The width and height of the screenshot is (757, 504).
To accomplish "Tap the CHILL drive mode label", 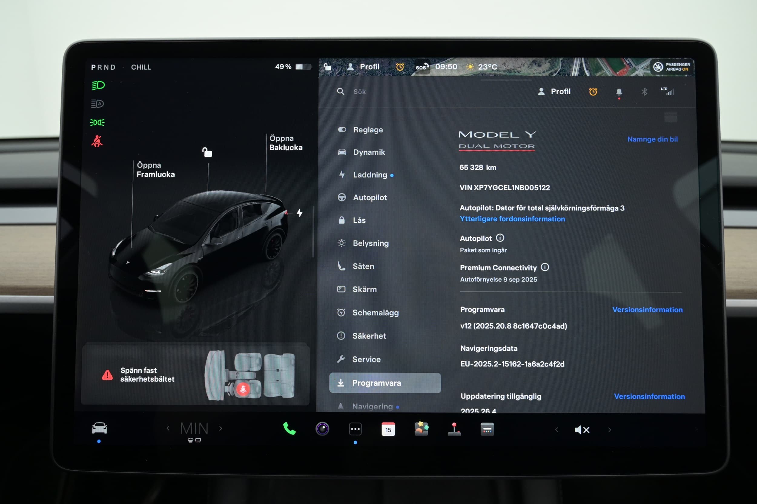I will point(141,67).
